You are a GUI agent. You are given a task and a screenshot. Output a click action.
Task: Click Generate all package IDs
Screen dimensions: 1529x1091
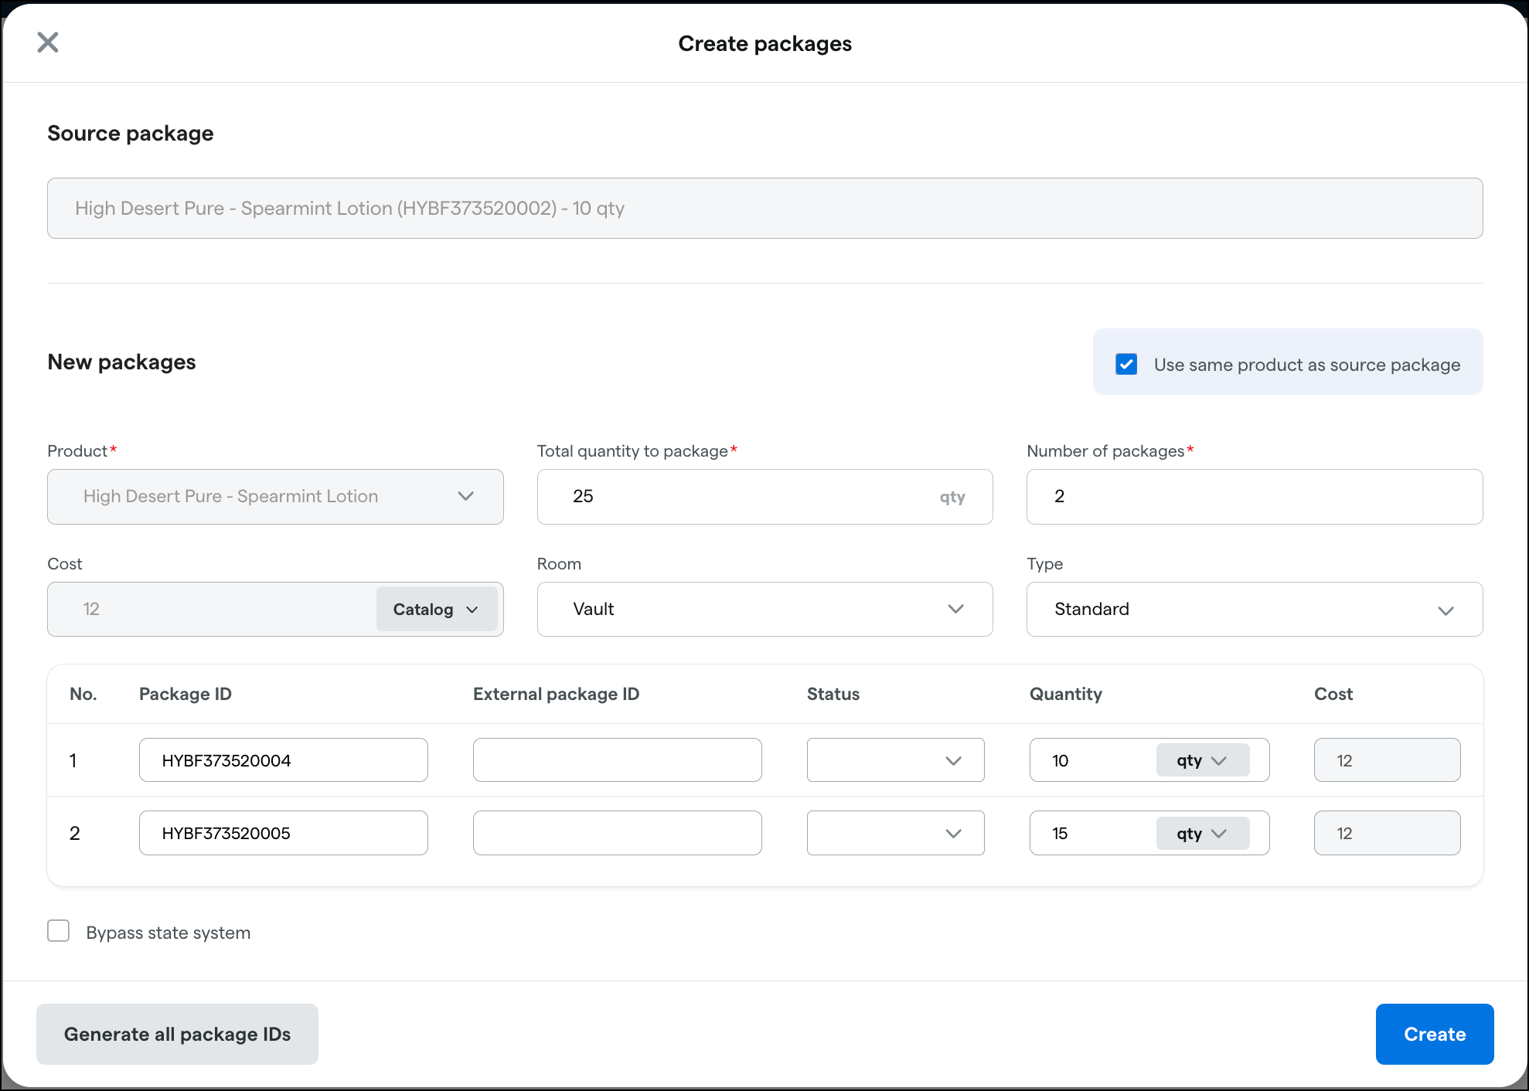(177, 1034)
